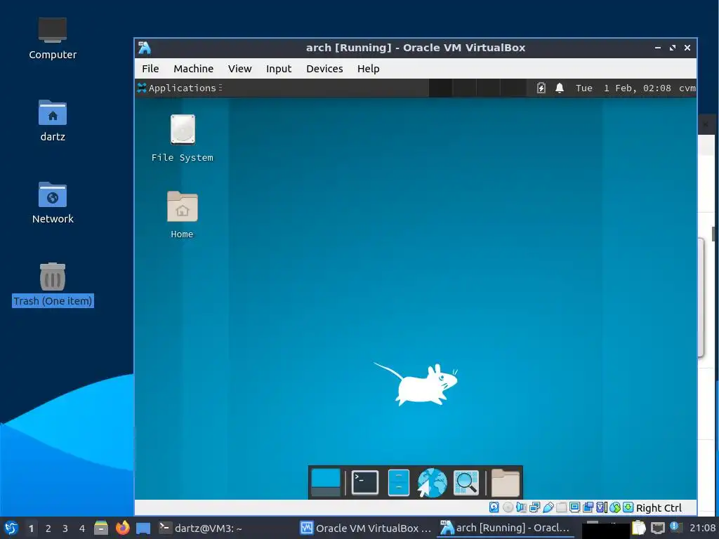
Task: Click the arch [Running] taskbar entry
Action: tap(505, 528)
